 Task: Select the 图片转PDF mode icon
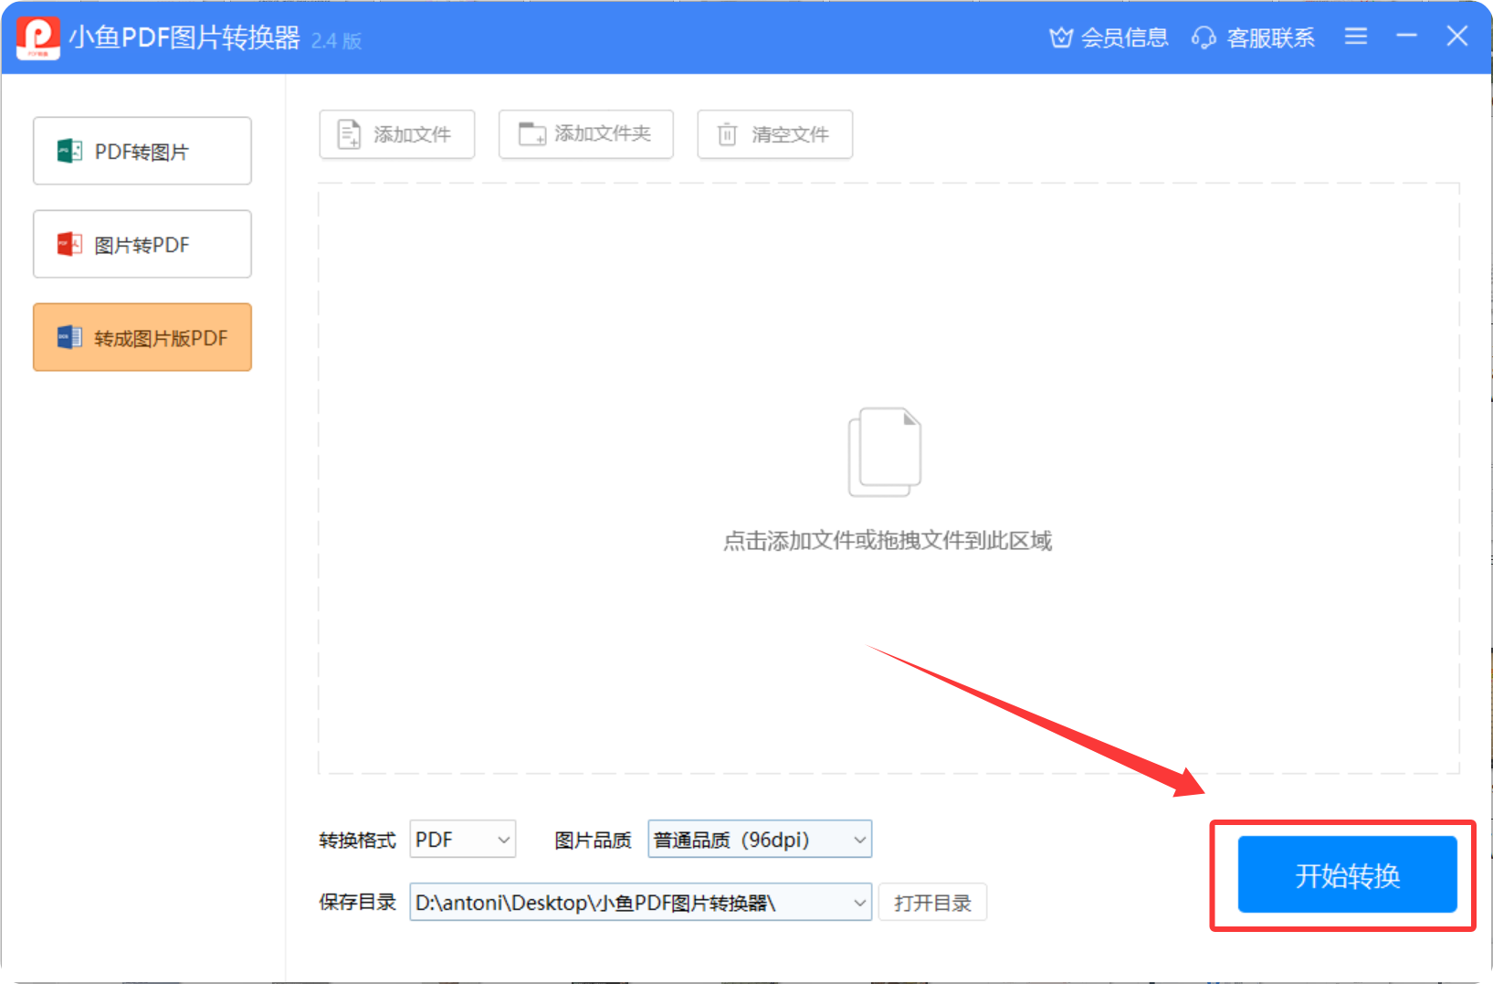68,243
